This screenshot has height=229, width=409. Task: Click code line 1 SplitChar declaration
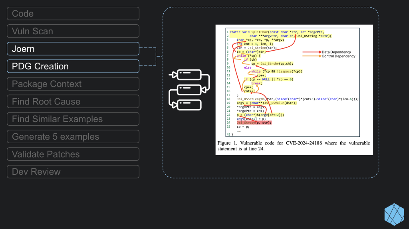pos(277,32)
